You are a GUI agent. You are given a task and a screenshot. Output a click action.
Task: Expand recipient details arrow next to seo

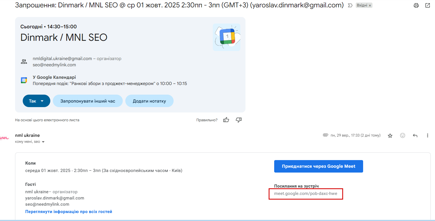coord(43,142)
